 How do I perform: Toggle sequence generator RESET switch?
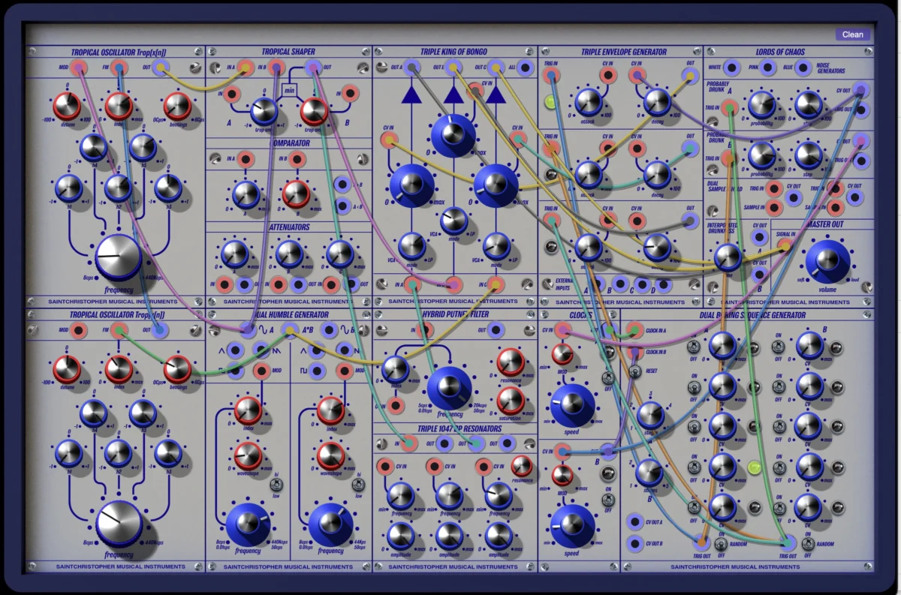click(x=634, y=373)
